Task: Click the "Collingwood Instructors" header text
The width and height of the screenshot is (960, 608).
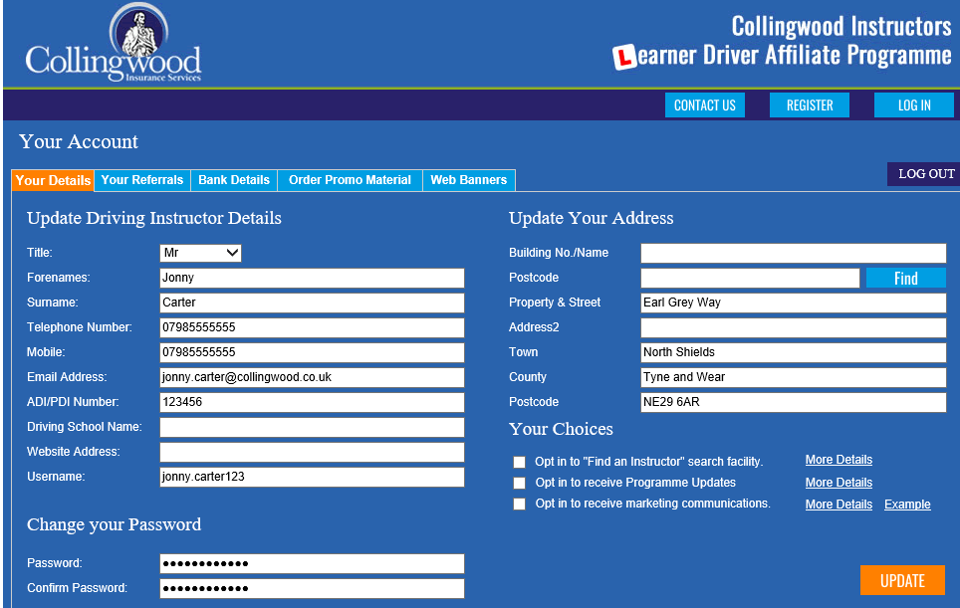Action: coord(841,26)
